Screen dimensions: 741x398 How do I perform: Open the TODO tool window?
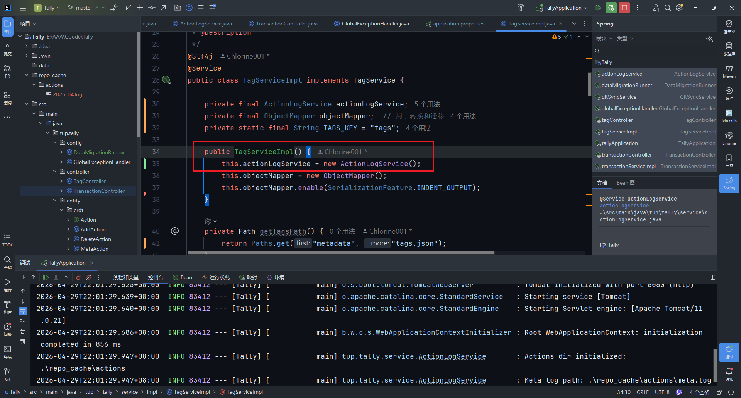7,240
